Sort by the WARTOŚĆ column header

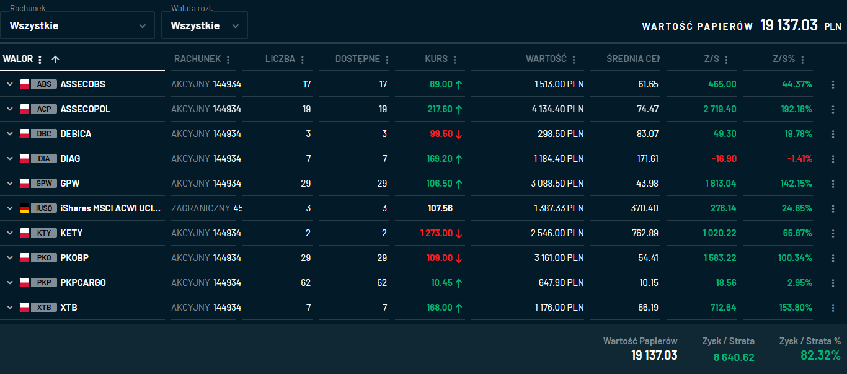click(546, 60)
